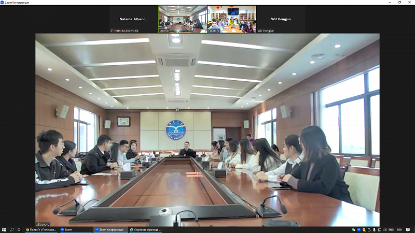Open Стартовая страница taskbar window

145,229
